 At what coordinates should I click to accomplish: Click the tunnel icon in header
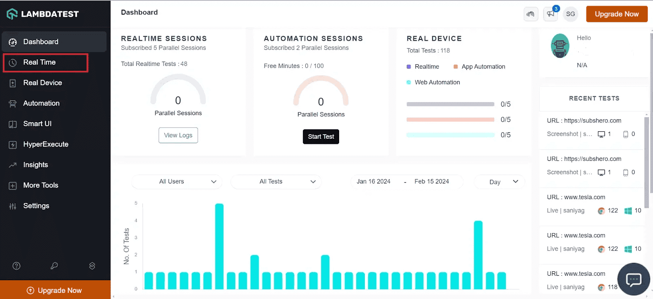(x=531, y=14)
